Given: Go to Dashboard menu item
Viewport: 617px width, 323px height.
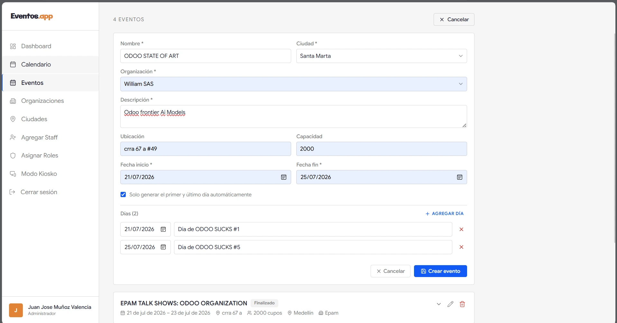Looking at the screenshot, I should (51, 46).
